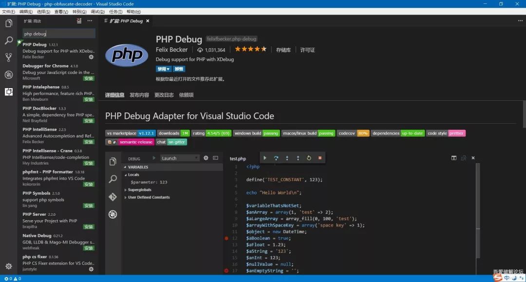Open the Explorer view in activity bar
This screenshot has height=282, width=526.
8,23
